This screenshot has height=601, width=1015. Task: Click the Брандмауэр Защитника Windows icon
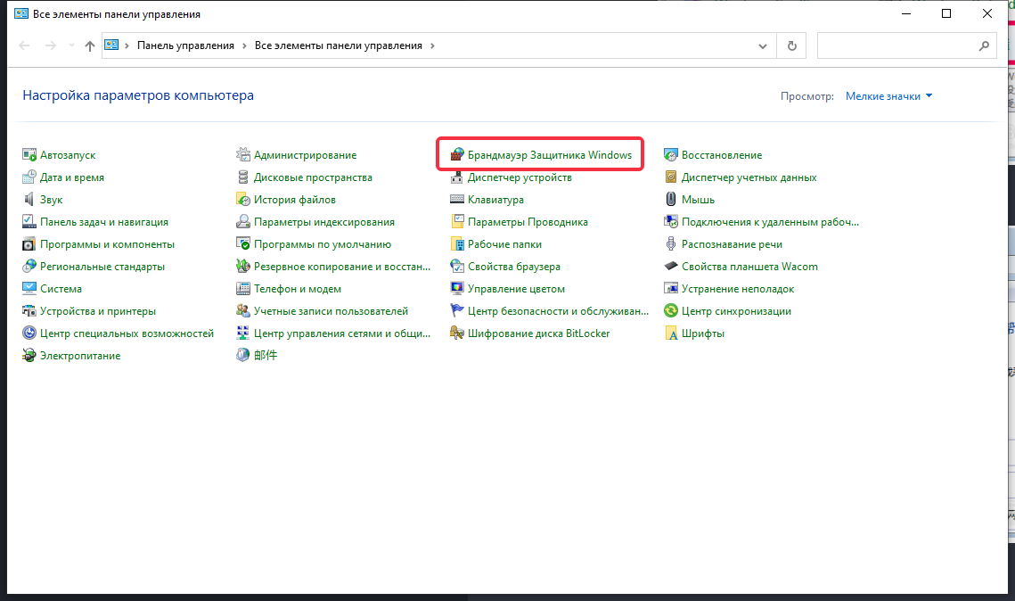click(457, 155)
